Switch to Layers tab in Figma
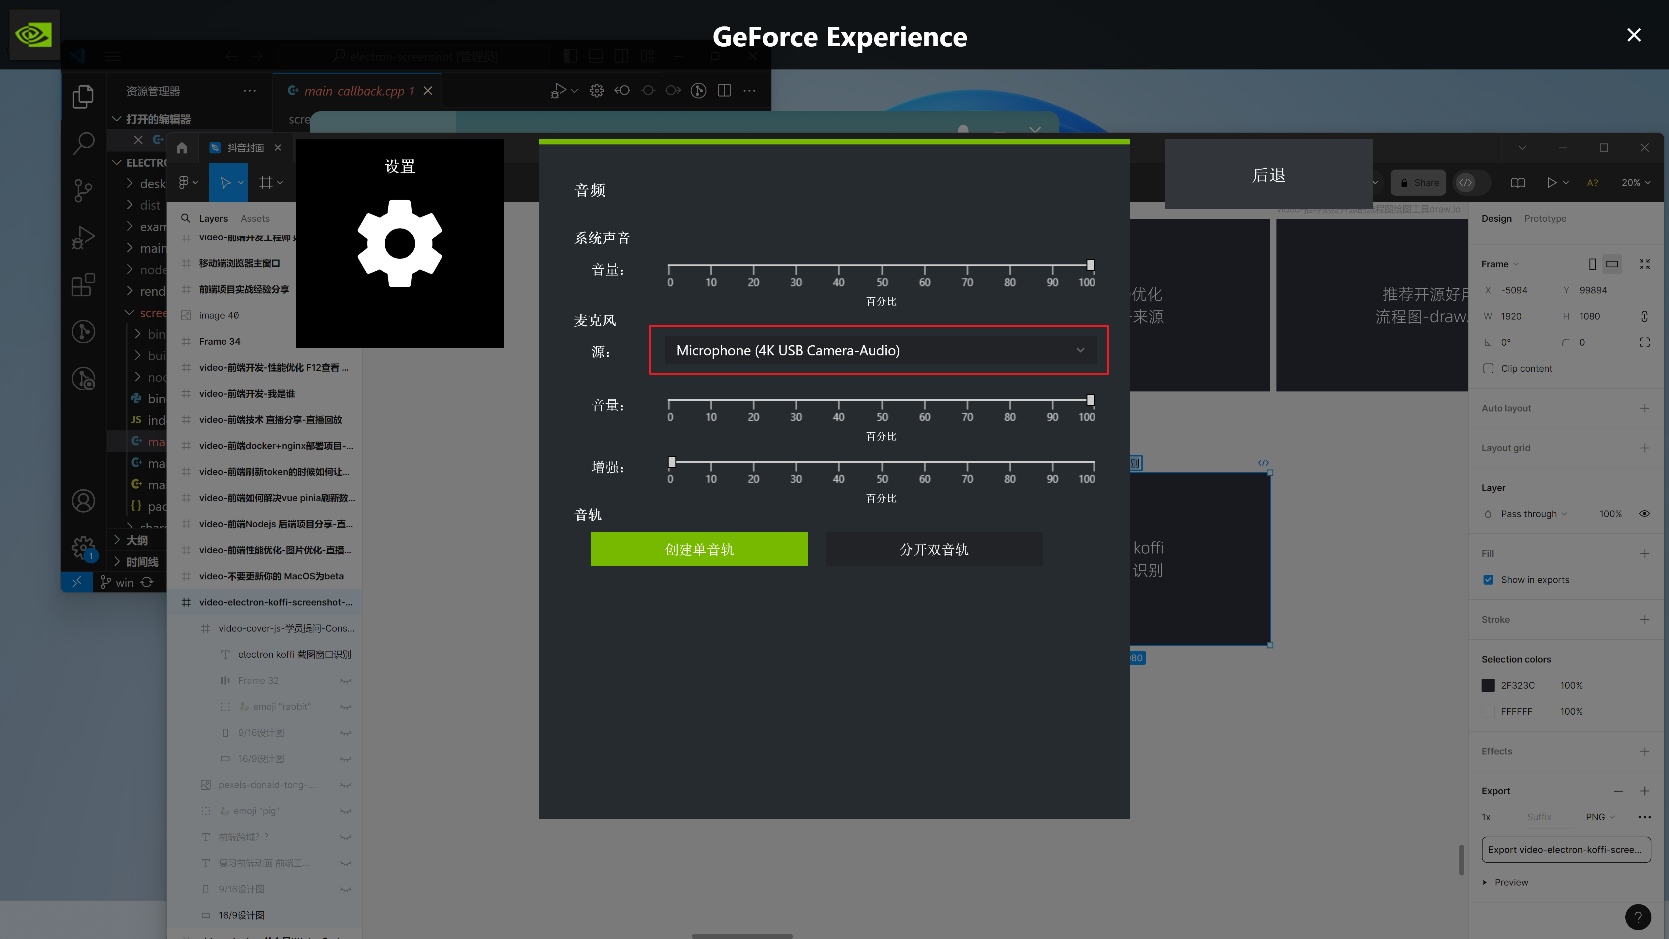 213,218
